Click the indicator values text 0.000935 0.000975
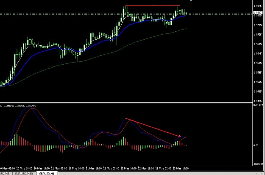This screenshot has width=265, height=175. (x=25, y=106)
